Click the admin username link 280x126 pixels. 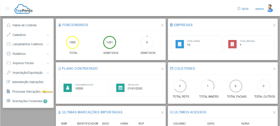coord(259,9)
